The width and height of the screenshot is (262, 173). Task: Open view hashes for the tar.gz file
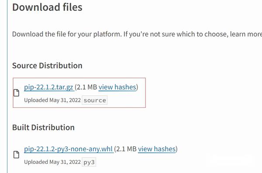(117, 87)
